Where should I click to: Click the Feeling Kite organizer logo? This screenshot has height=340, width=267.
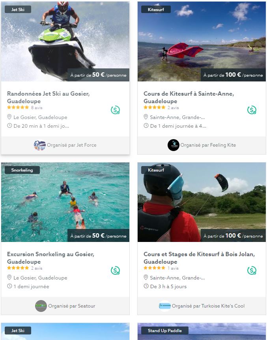pos(173,145)
